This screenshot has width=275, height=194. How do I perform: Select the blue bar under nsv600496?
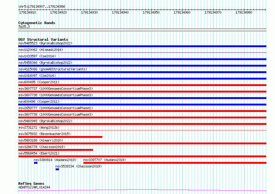point(142,105)
